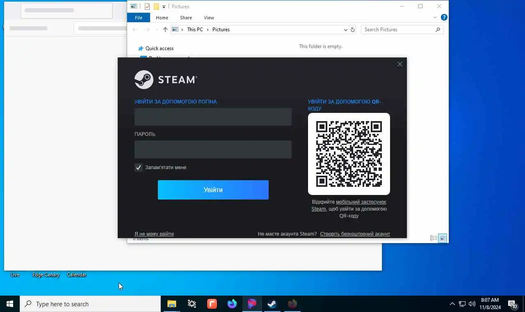This screenshot has height=312, width=525.
Task: Click Properties icon in Explorer title bar
Action: click(147, 7)
